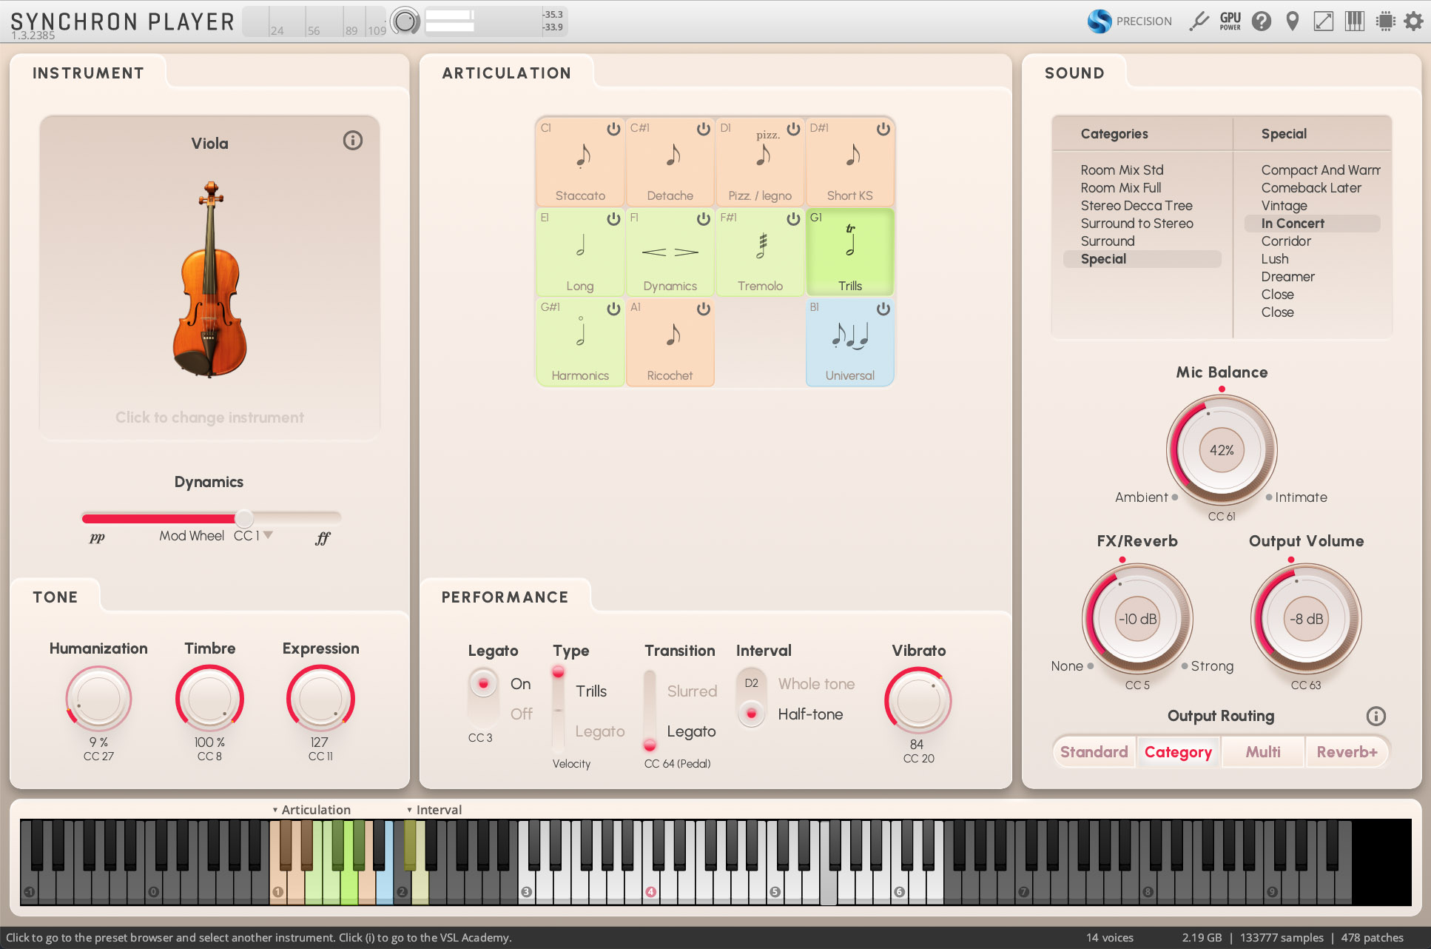
Task: Click the Expression knob
Action: pos(320,699)
